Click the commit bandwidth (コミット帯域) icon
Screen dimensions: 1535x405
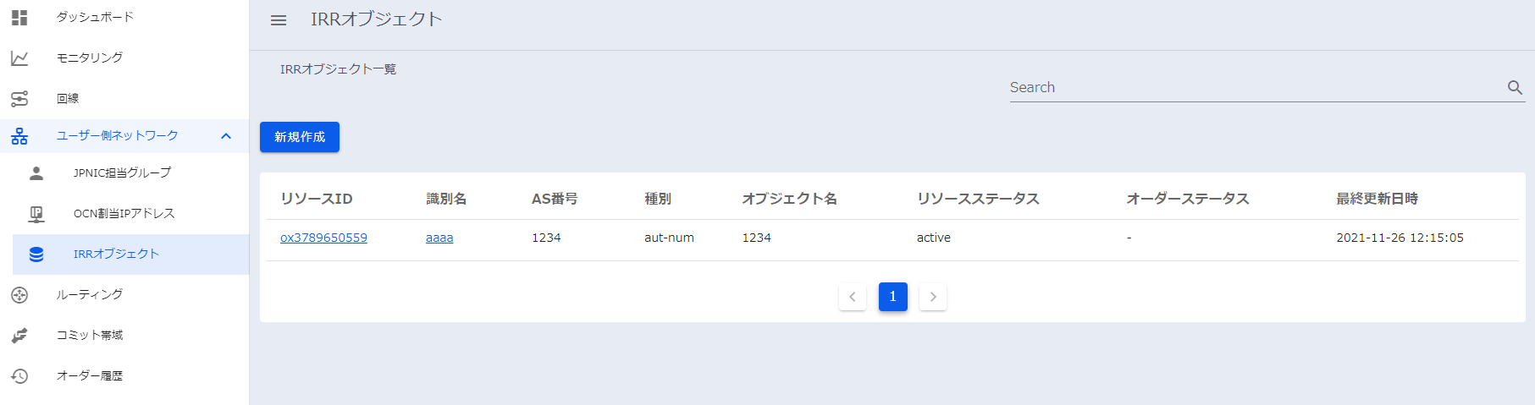(x=19, y=336)
